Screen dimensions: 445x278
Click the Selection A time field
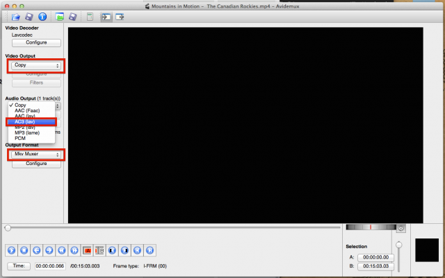tap(375, 257)
